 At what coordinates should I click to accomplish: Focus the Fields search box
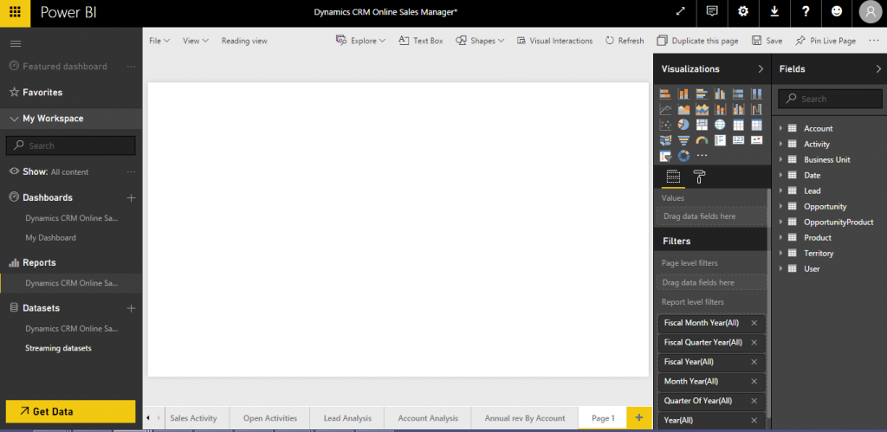tap(830, 99)
